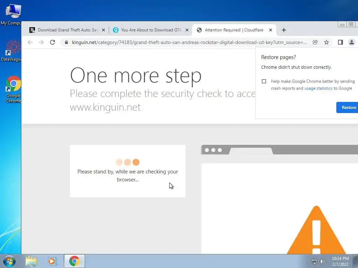Open the Chrome side panel icon

[341, 42]
